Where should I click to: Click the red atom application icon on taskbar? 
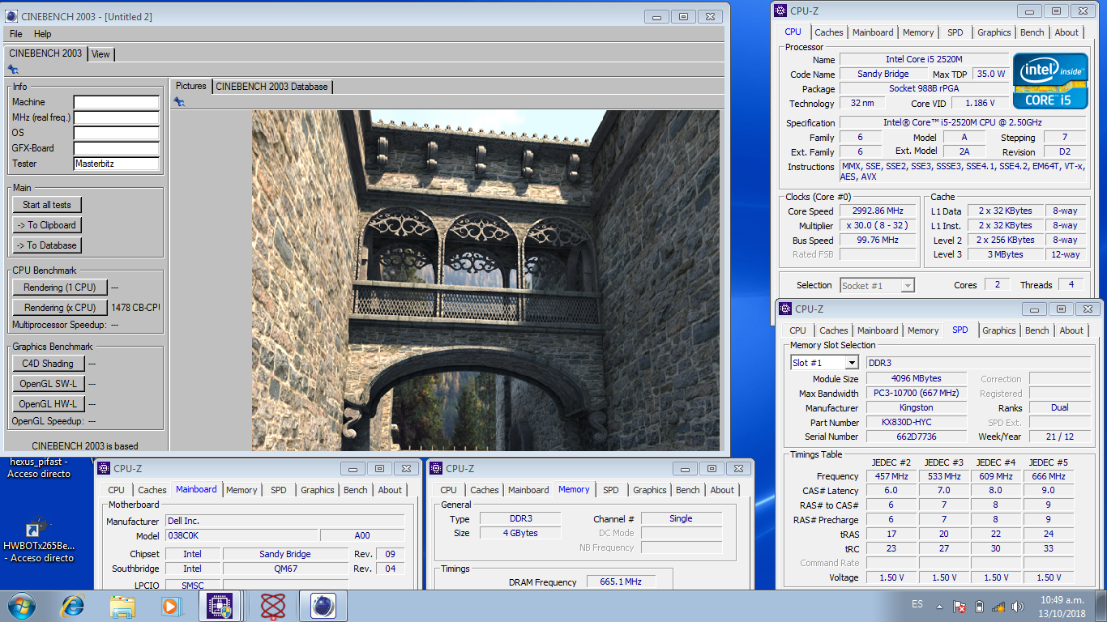pos(273,606)
